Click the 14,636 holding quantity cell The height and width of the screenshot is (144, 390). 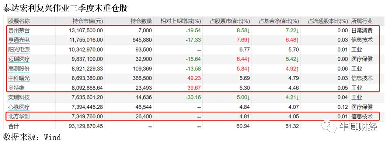point(144,97)
